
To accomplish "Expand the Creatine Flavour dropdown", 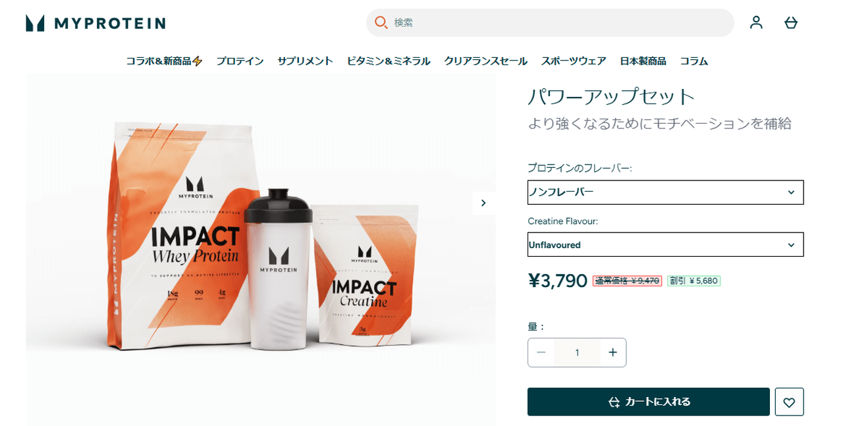I will click(x=665, y=244).
